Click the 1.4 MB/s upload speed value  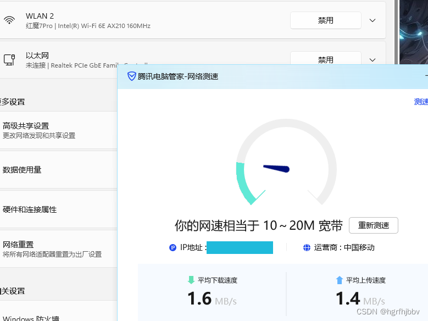[360, 298]
